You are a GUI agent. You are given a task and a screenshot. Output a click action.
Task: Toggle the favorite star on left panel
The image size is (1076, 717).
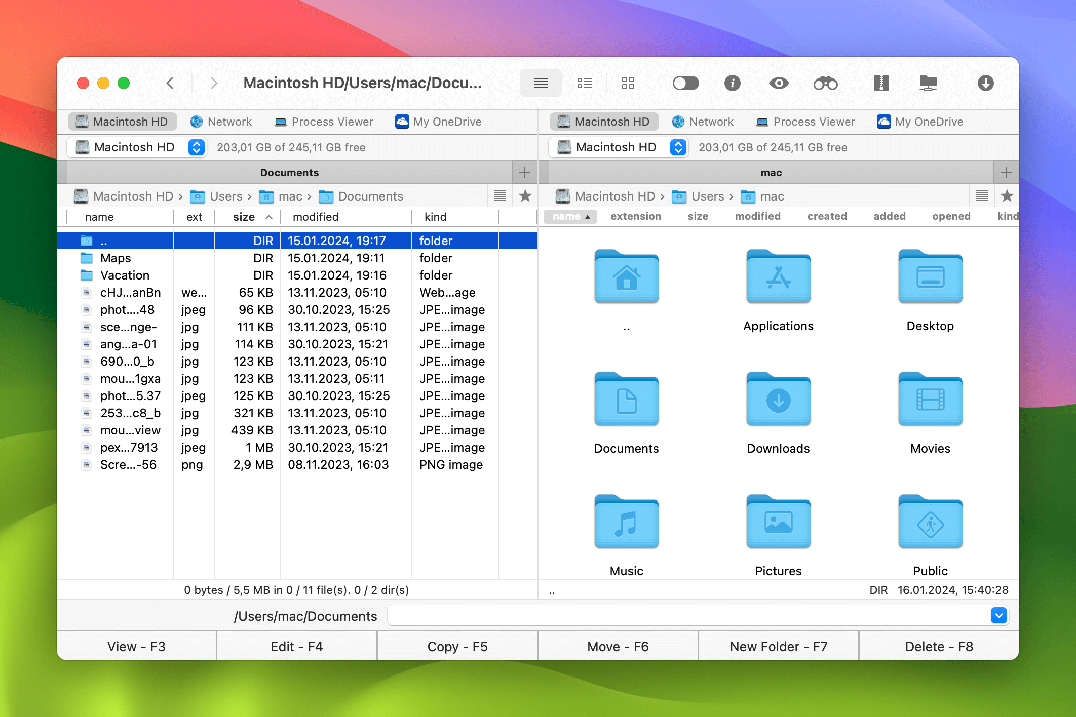tap(524, 196)
